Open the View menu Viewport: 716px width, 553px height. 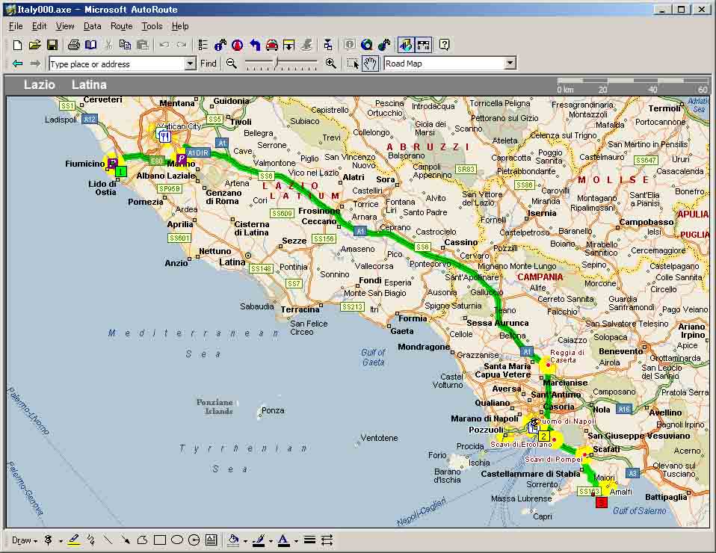(65, 26)
